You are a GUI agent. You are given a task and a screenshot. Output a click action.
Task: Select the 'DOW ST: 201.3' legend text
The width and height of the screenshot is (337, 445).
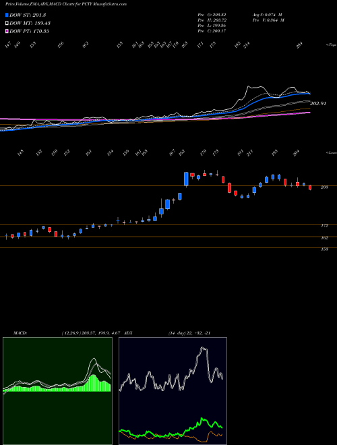point(28,16)
